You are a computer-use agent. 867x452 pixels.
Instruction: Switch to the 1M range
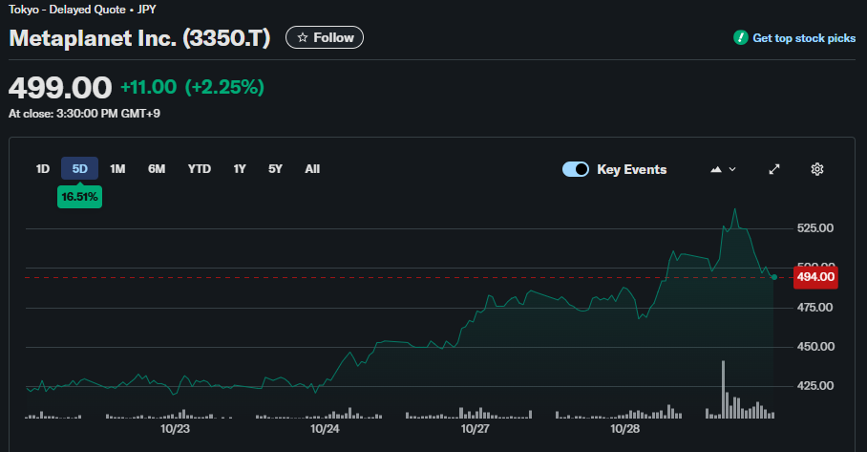pyautogui.click(x=117, y=169)
